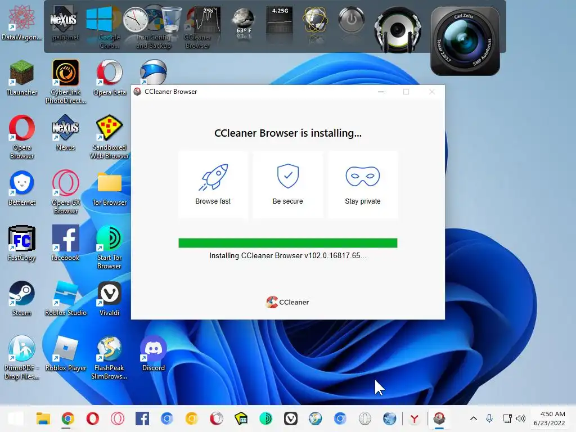Click the Stay private mask card
The image size is (576, 432).
click(x=363, y=184)
